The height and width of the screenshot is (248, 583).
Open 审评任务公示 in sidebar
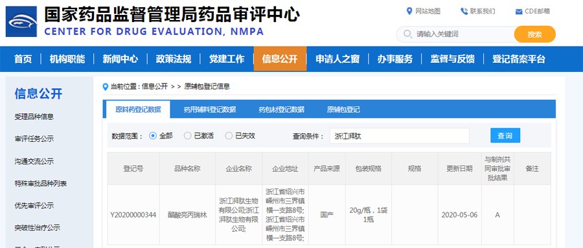(34, 139)
